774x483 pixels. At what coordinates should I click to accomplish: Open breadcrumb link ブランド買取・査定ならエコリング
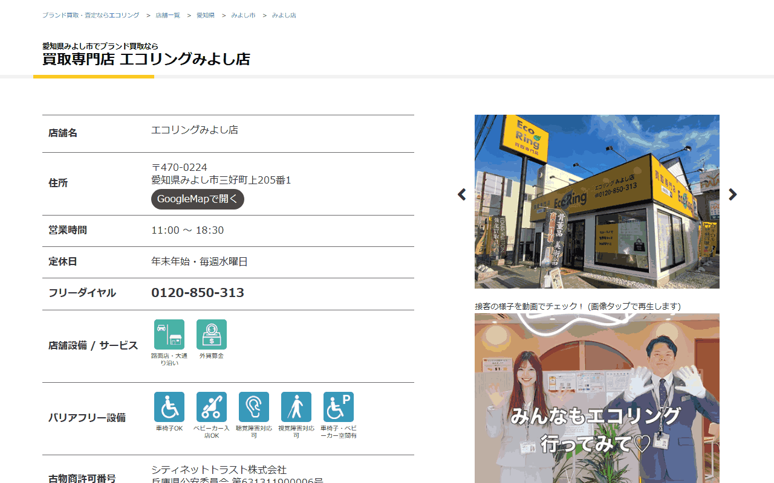(91, 15)
